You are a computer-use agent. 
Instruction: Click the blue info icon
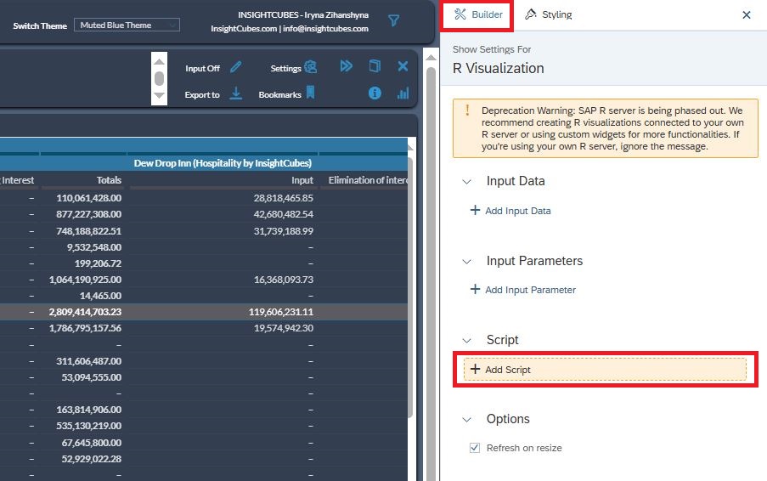coord(375,93)
